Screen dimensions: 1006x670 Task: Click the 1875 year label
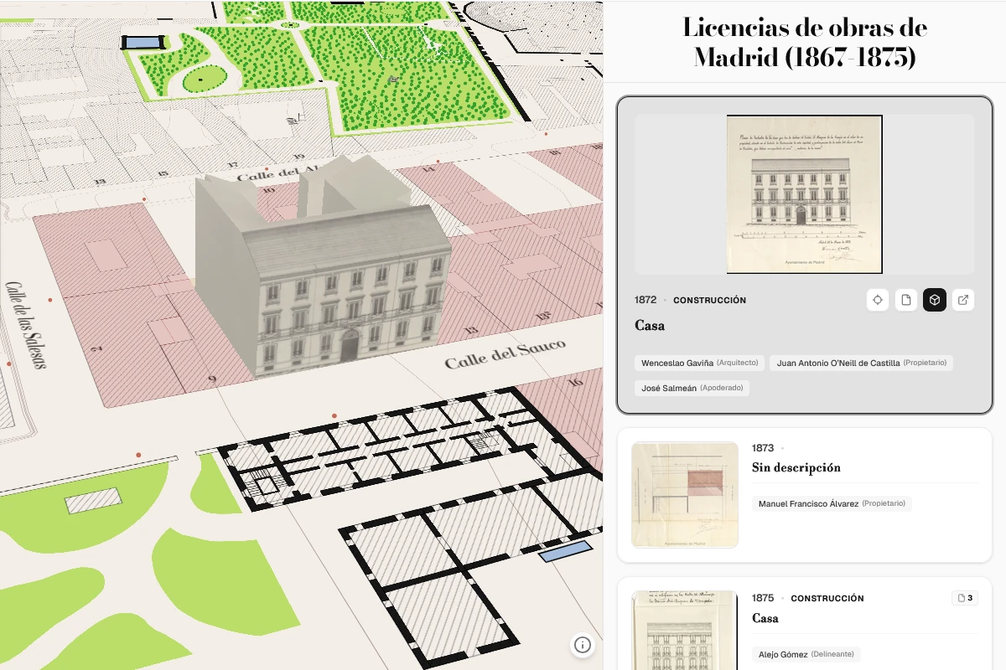(763, 598)
